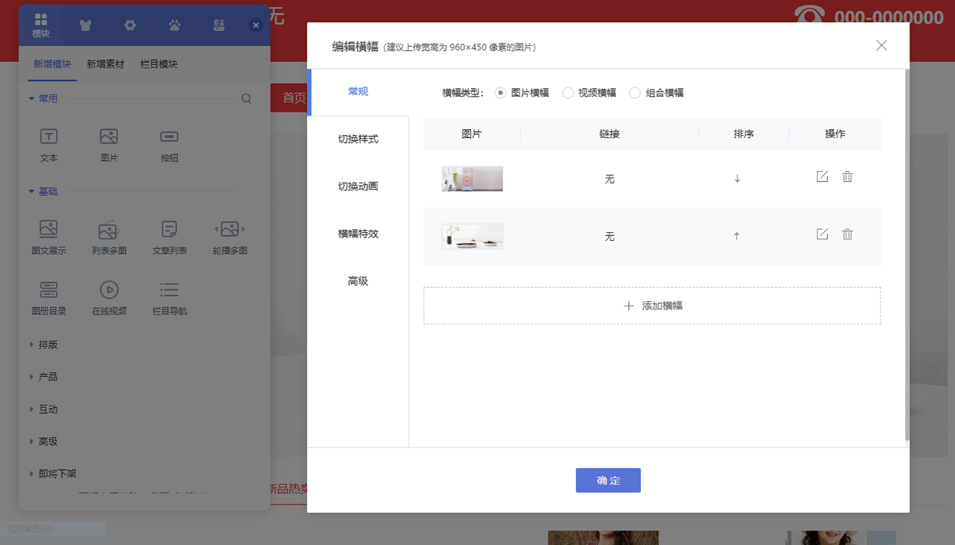This screenshot has height=545, width=955.
Task: Expand the 排版 module category
Action: pyautogui.click(x=47, y=344)
